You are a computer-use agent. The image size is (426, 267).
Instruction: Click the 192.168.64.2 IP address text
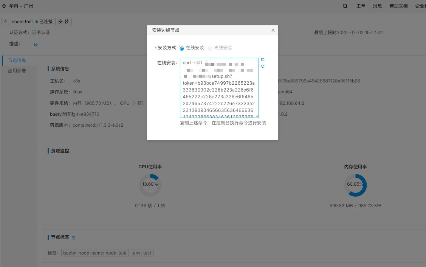click(x=291, y=103)
